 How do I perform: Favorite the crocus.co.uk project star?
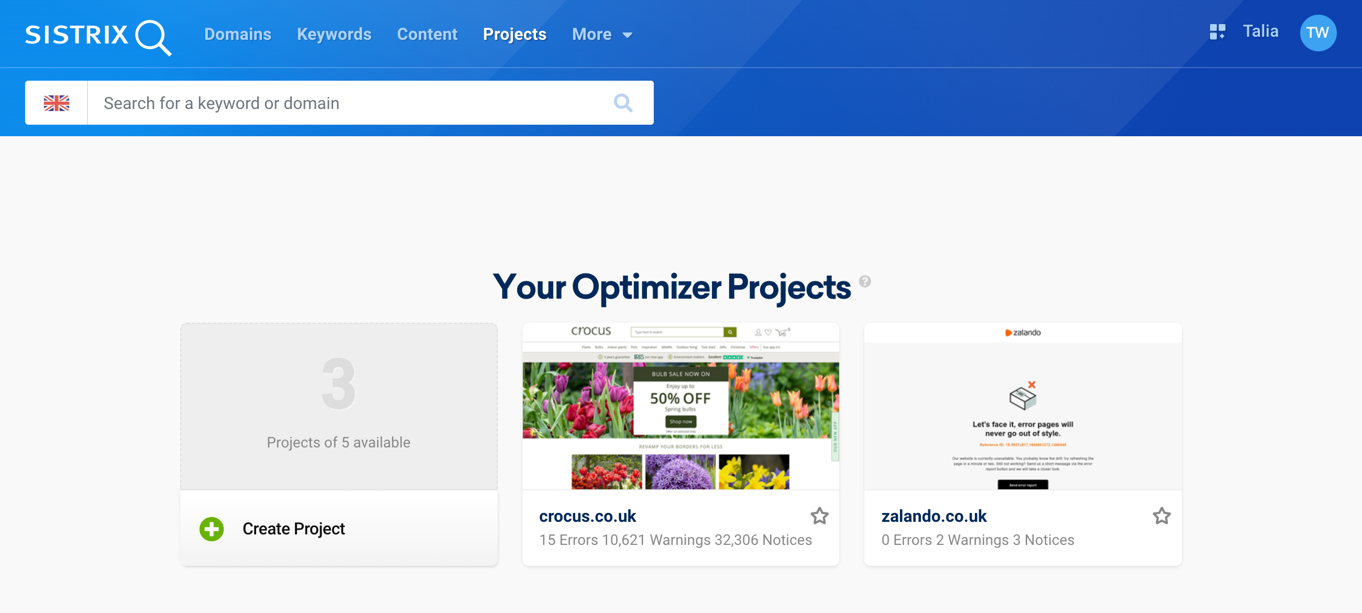coord(819,516)
